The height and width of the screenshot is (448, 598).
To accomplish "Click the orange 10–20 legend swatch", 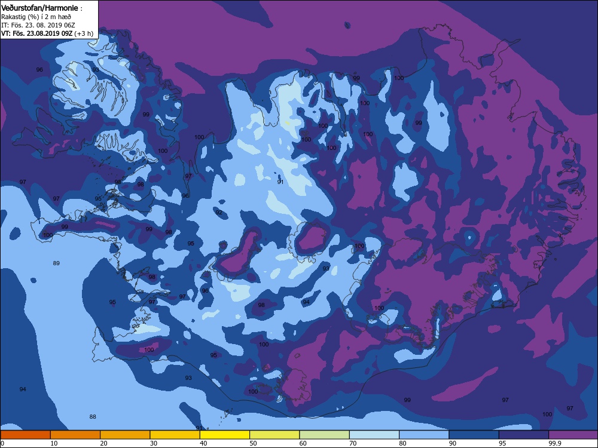I will click(x=75, y=435).
